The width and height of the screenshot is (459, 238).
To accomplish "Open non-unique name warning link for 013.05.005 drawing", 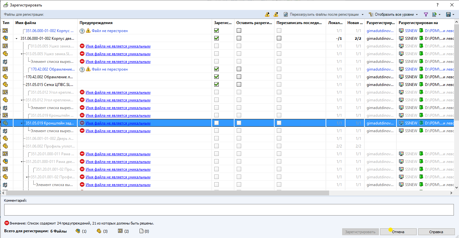I will point(118,46).
